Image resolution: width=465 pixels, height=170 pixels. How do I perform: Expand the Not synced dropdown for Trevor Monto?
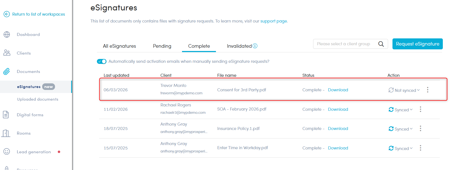(405, 90)
